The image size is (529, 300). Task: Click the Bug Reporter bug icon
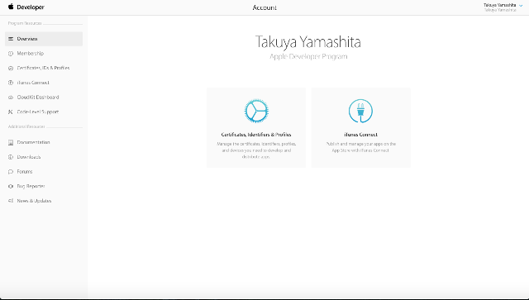pos(11,186)
